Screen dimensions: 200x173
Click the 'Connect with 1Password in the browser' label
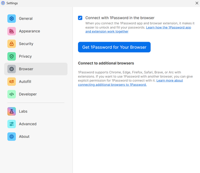(x=120, y=18)
